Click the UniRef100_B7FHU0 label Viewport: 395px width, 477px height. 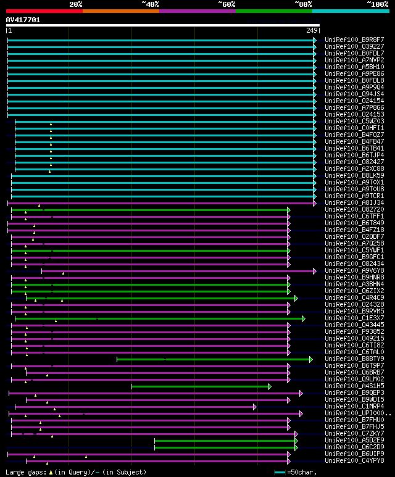354,420
